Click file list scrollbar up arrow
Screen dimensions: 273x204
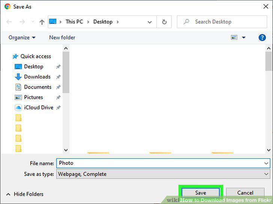tap(268, 49)
